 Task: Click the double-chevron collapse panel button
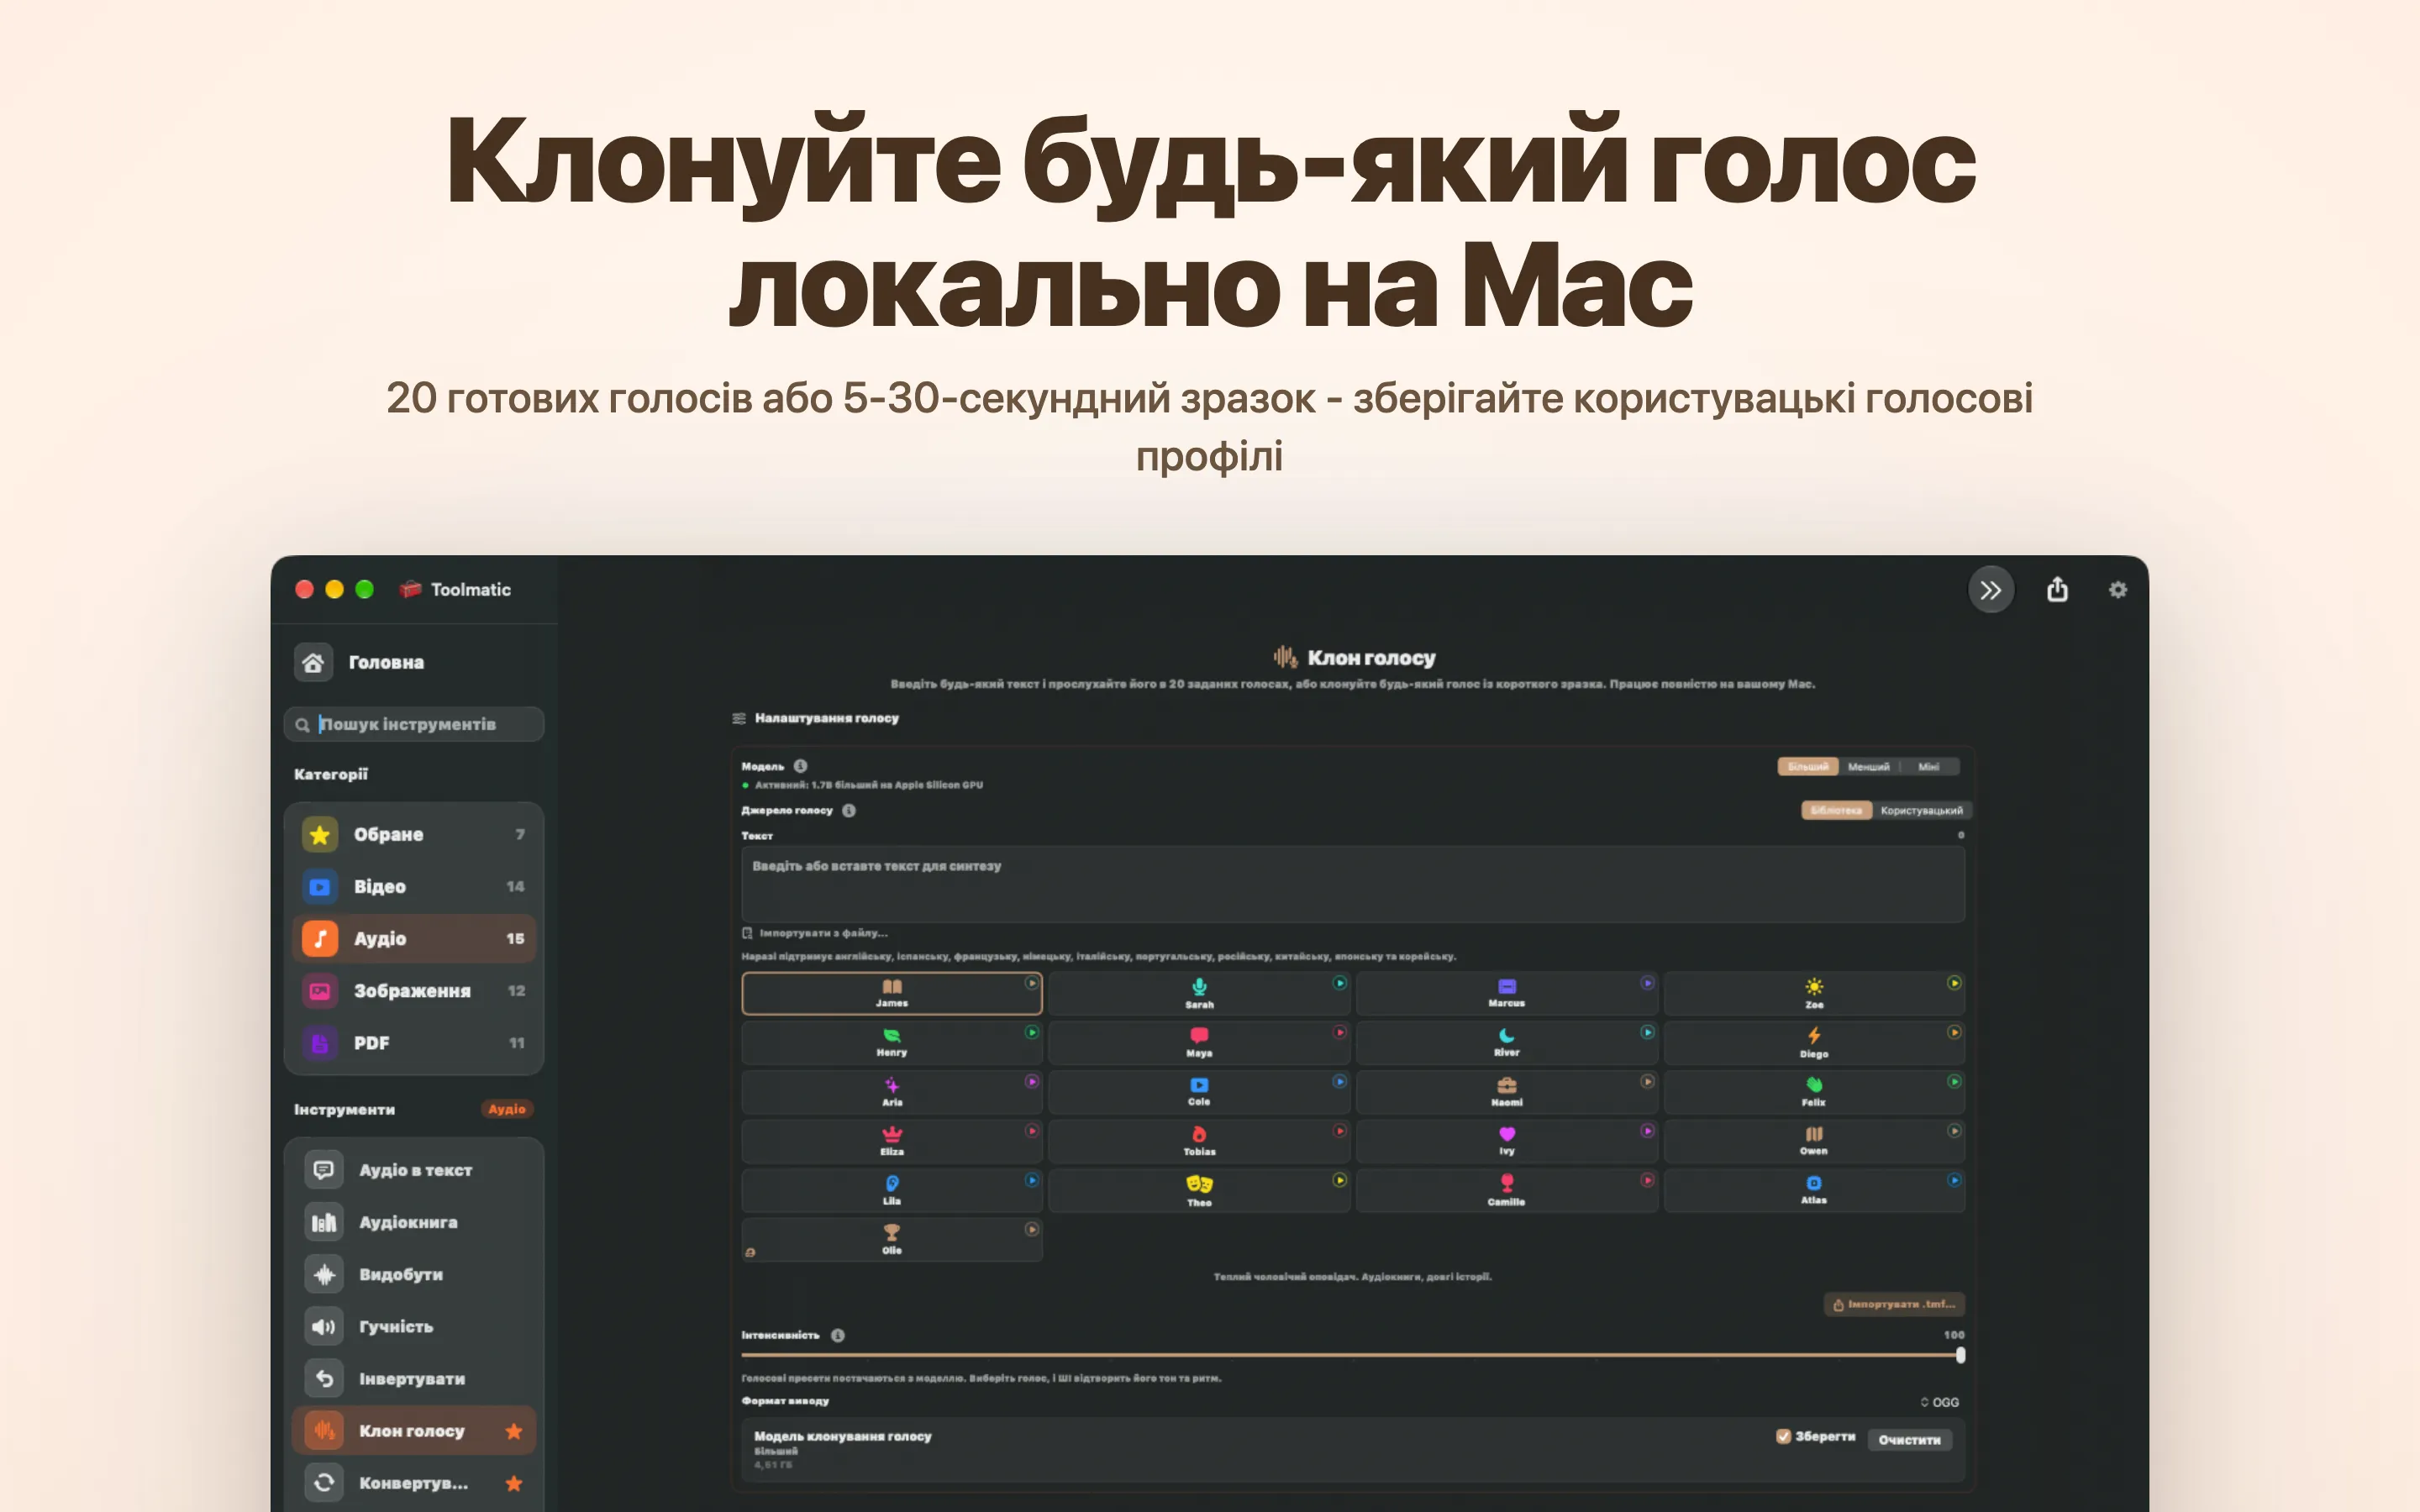click(1990, 590)
